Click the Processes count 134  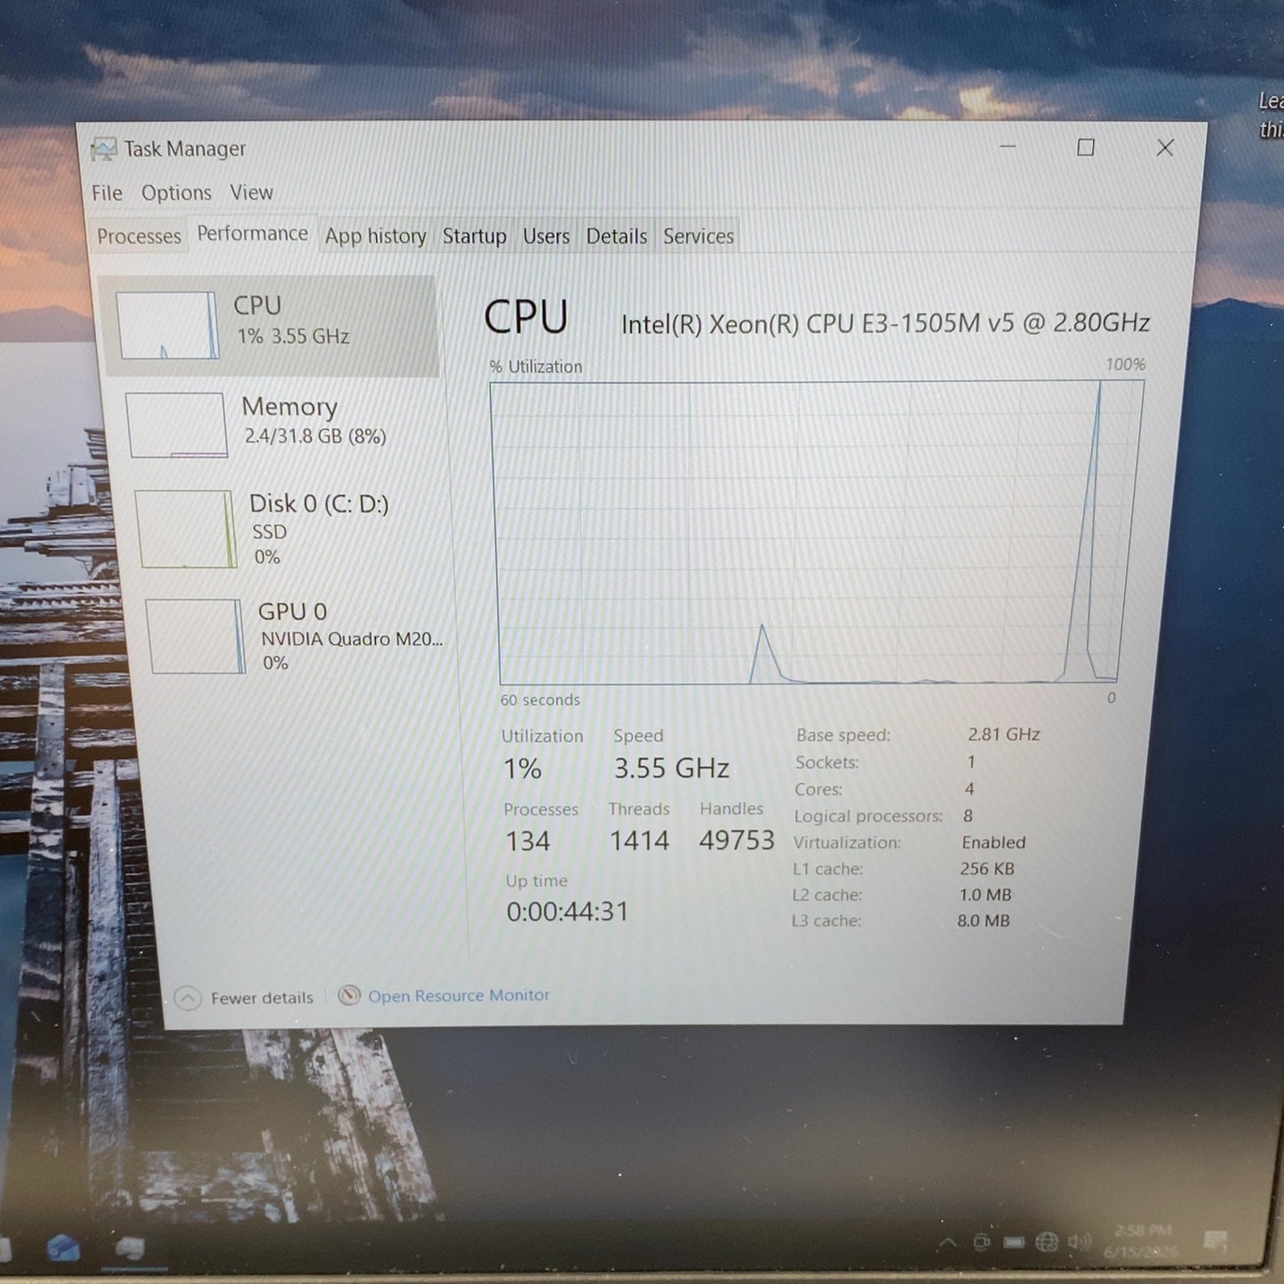point(528,841)
